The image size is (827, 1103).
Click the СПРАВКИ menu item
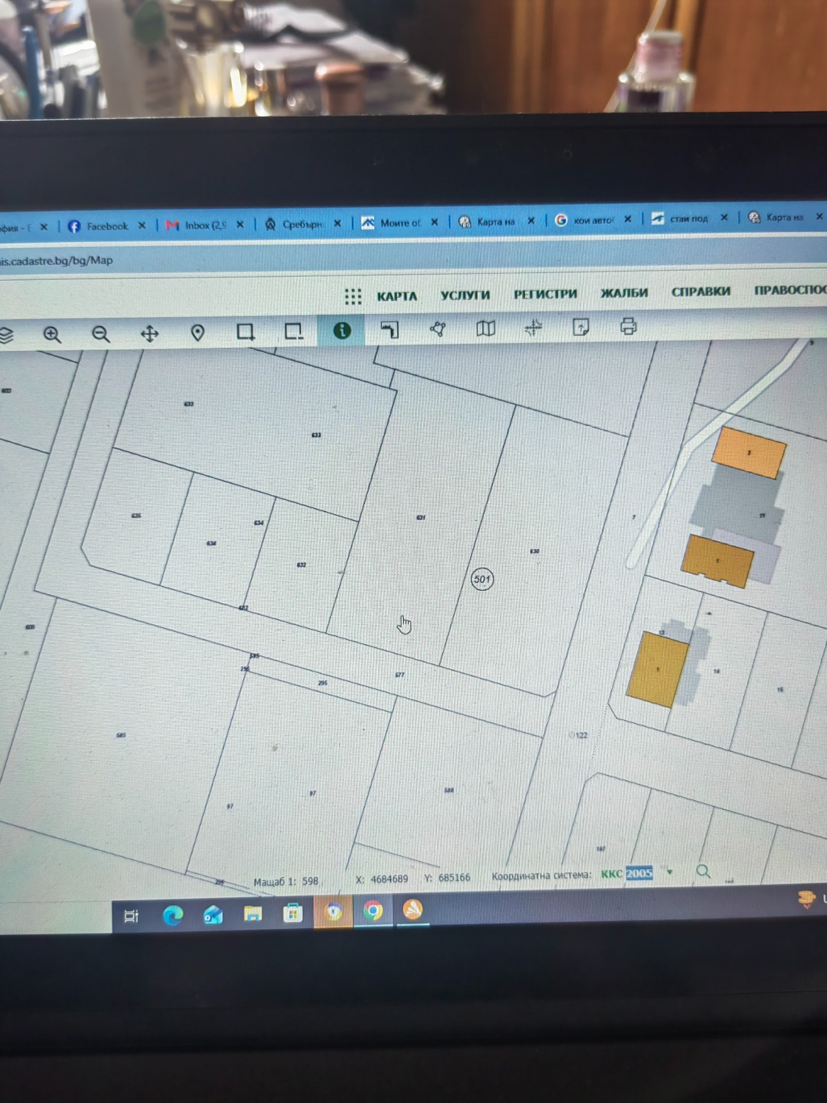701,292
